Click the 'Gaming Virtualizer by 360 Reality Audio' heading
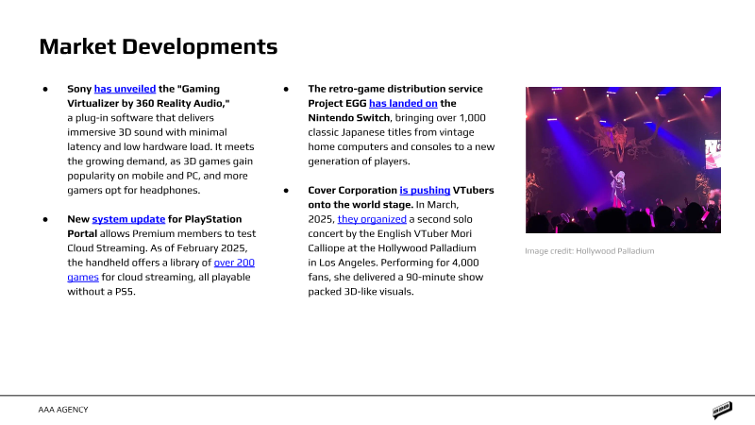The width and height of the screenshot is (755, 425). point(148,96)
